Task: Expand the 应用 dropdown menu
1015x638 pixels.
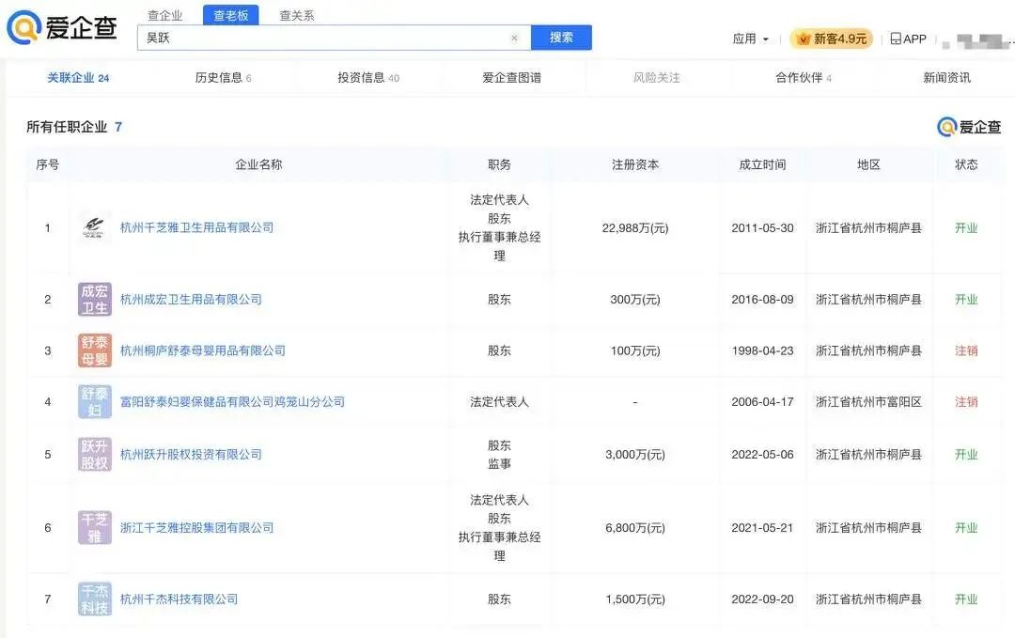Action: [x=750, y=39]
